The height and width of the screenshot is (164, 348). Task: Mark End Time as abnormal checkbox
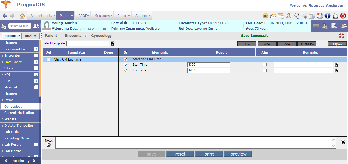point(265,70)
